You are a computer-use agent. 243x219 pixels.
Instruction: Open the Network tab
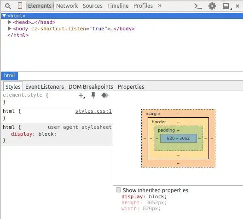pos(67,6)
